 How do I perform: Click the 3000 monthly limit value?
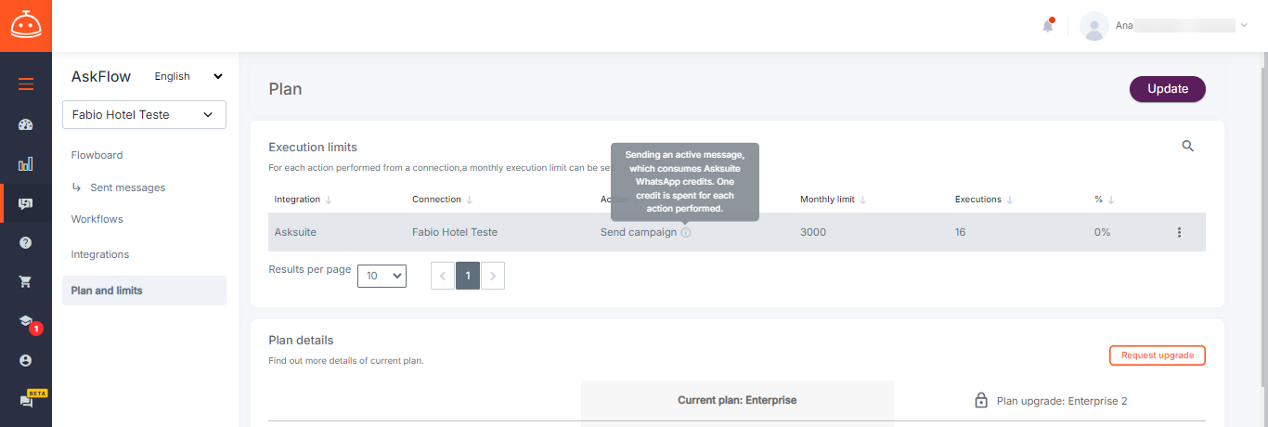[813, 232]
